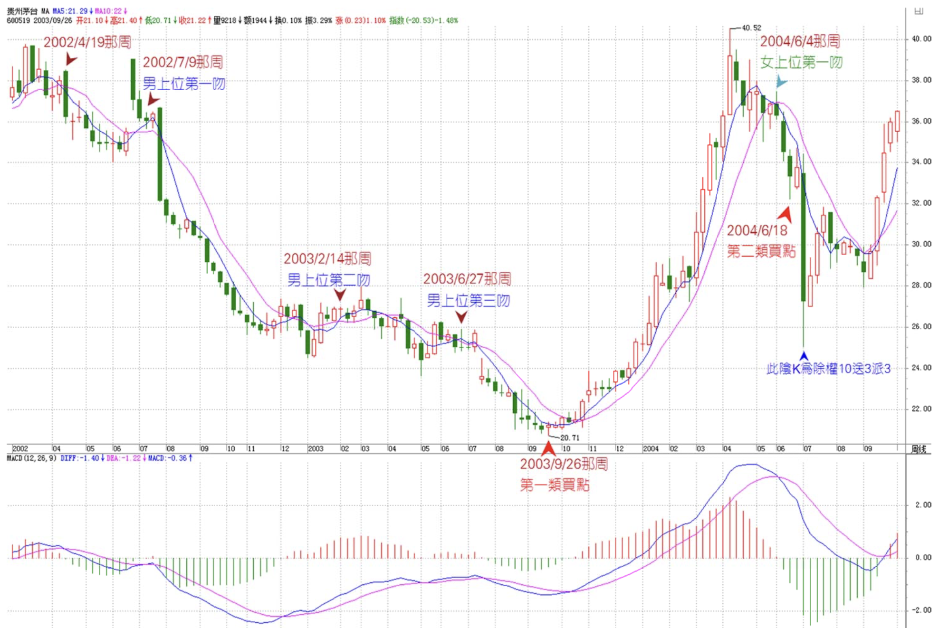Click the MA indicator name in header
This screenshot has height=628, width=939.
point(45,11)
